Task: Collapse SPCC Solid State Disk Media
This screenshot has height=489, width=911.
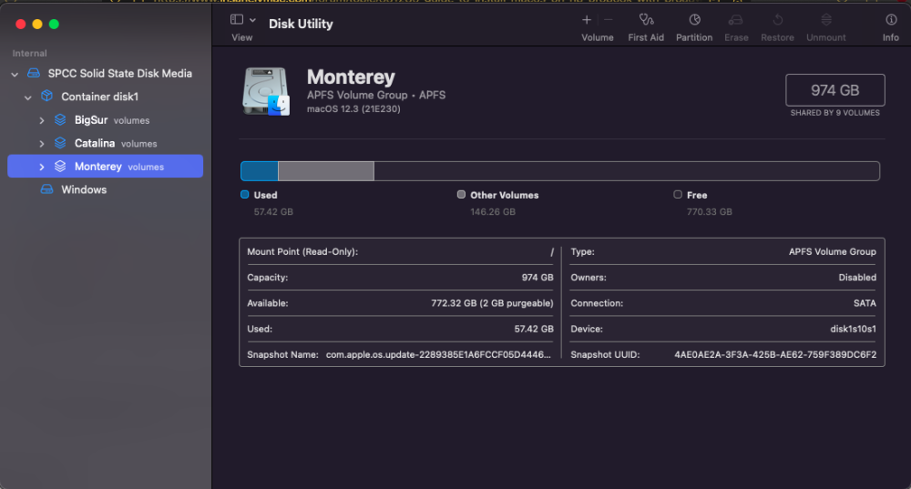Action: coord(15,74)
